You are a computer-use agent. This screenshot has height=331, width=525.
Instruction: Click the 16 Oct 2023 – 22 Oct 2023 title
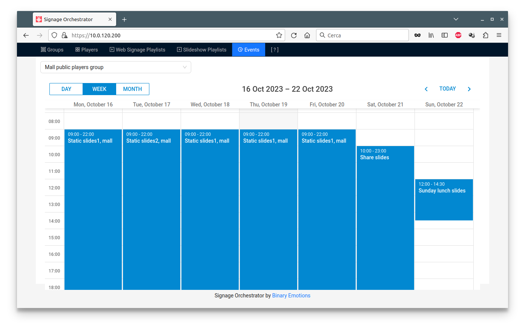point(287,89)
